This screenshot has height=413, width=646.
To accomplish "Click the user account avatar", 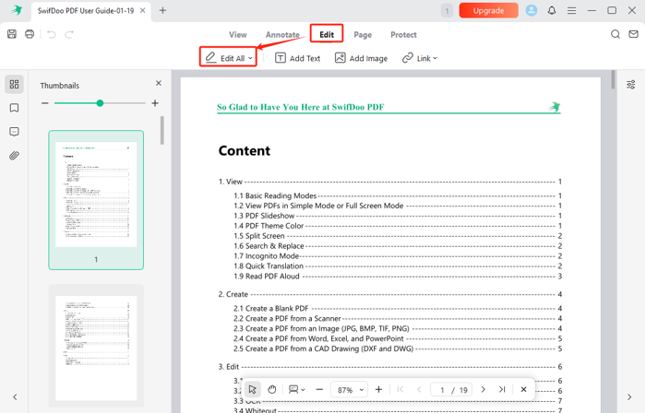I will point(532,10).
